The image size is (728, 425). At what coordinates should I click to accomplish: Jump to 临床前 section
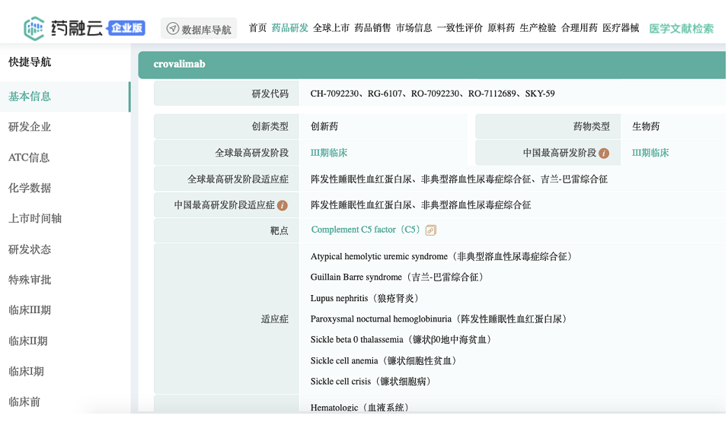(x=24, y=402)
